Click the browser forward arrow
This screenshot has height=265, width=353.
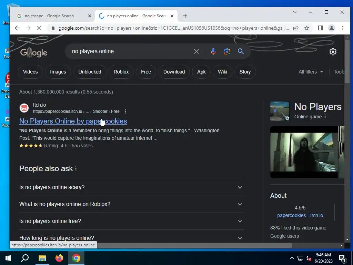click(28, 28)
